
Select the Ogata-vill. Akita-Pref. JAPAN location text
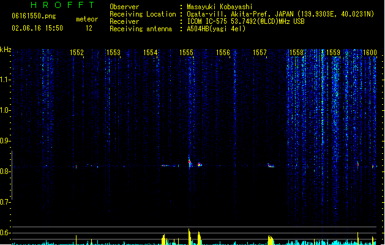280,14
